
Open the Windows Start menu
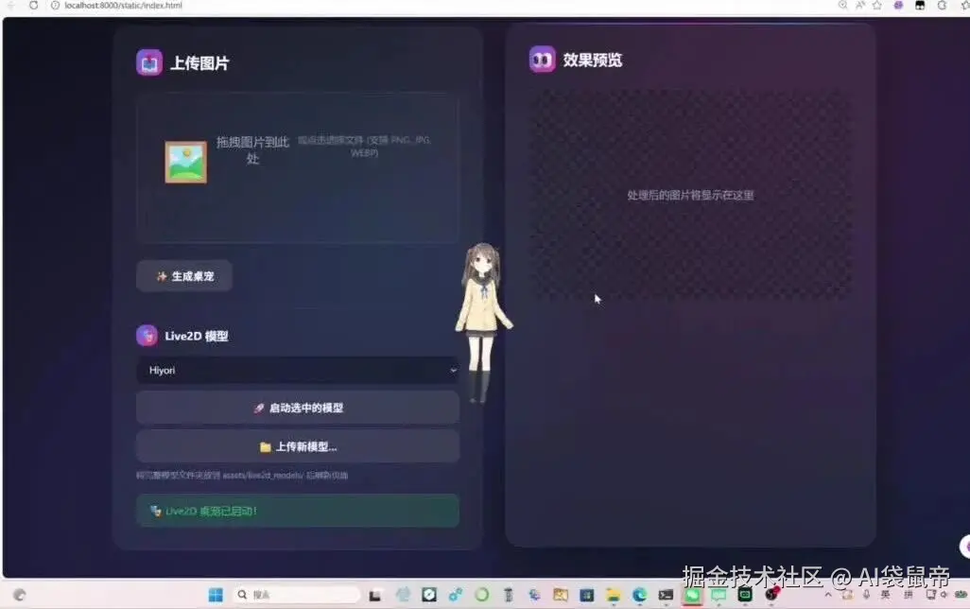click(x=216, y=595)
